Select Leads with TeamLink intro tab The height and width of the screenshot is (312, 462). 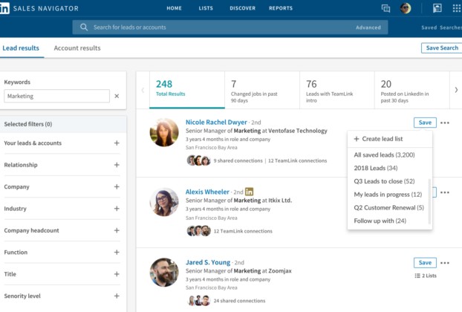pyautogui.click(x=337, y=90)
